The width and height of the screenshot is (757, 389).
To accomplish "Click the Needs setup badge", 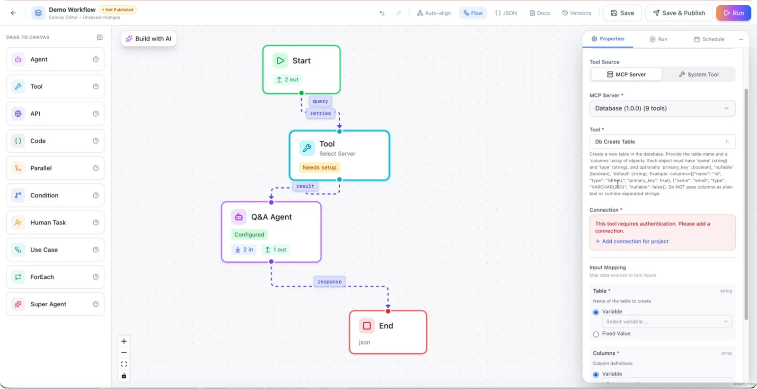I will pos(319,168).
